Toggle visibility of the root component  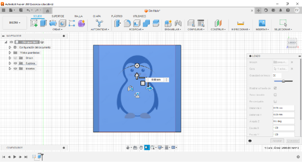(x=11, y=42)
